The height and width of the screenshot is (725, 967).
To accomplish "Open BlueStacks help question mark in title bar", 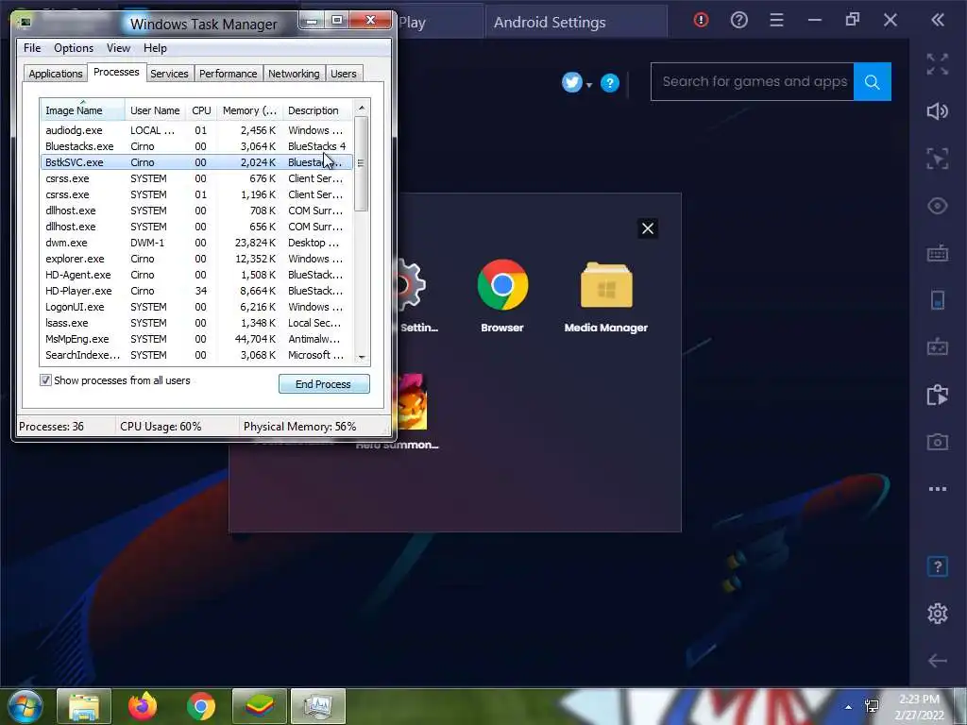I will 738,21.
